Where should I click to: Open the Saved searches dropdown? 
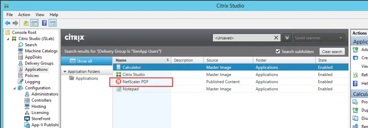click(319, 38)
